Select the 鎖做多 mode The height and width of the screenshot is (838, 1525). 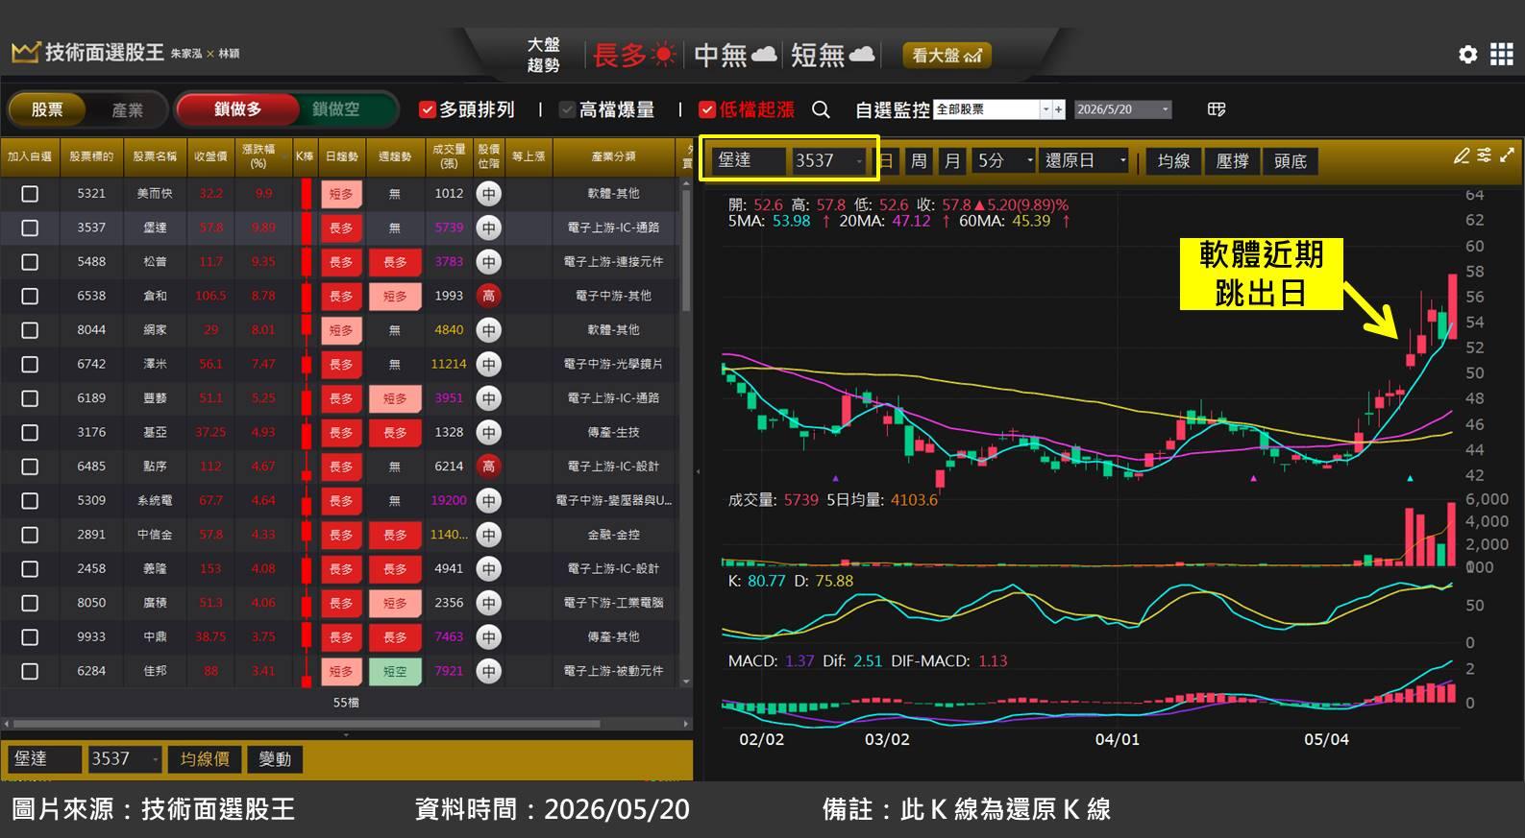pos(237,109)
